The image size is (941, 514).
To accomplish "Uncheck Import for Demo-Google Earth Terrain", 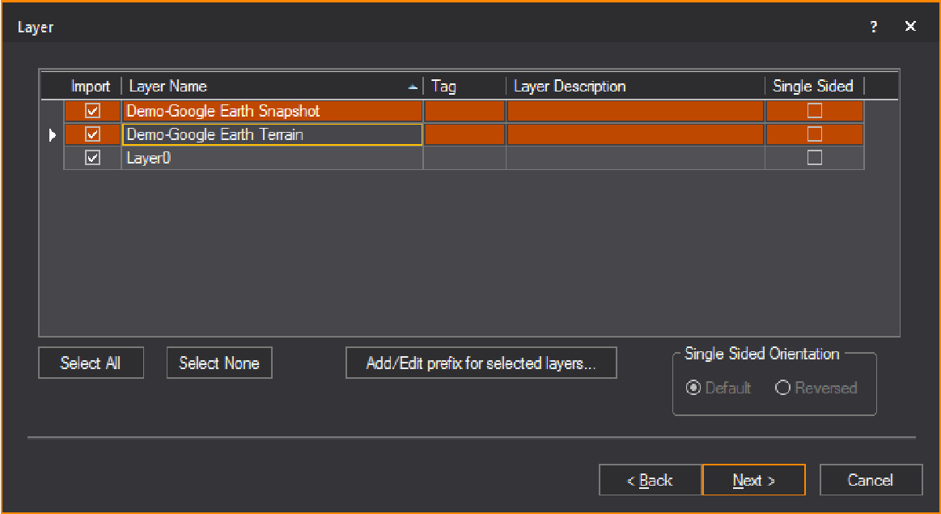I will tap(91, 134).
